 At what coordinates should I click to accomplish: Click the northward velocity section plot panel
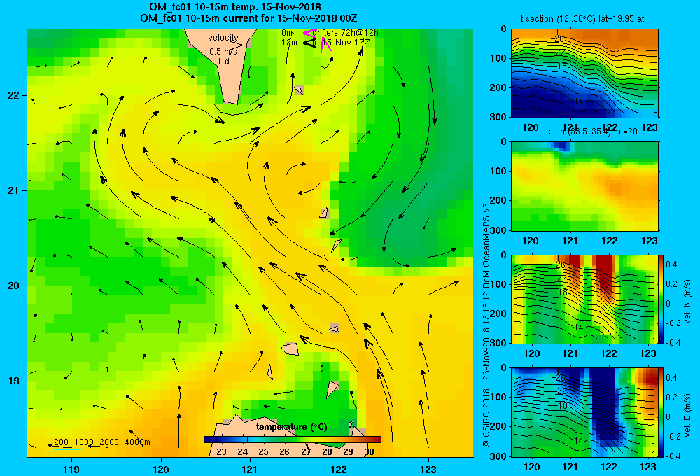click(x=584, y=299)
